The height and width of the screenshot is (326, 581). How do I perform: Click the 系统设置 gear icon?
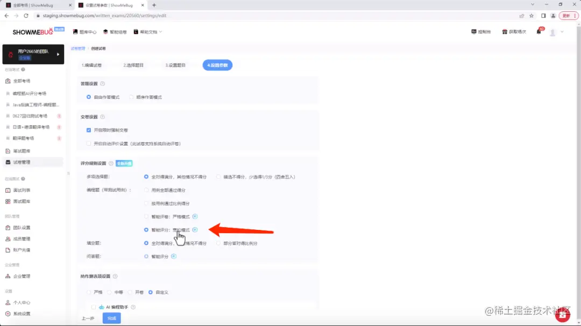tap(8, 314)
